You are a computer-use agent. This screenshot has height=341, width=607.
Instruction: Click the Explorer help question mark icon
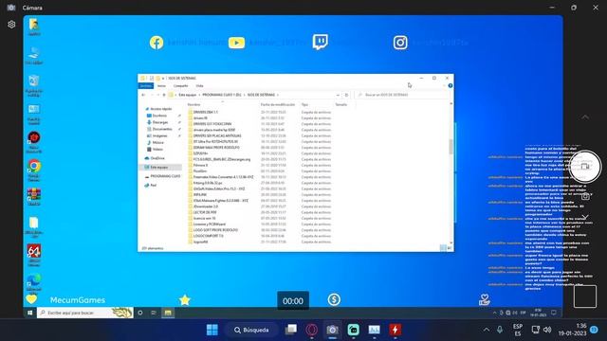[451, 86]
